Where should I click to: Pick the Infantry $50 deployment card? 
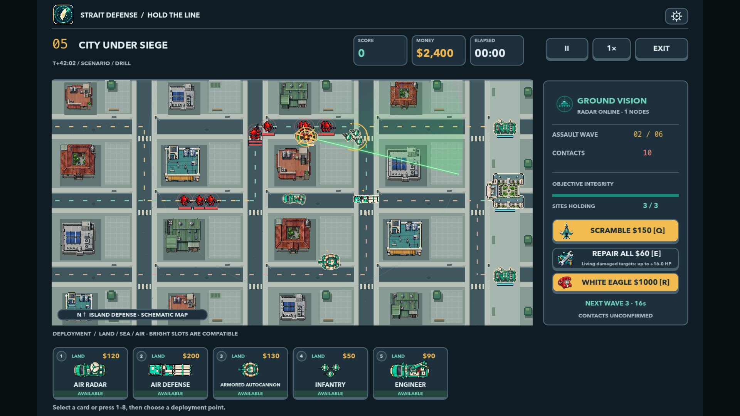click(x=330, y=373)
